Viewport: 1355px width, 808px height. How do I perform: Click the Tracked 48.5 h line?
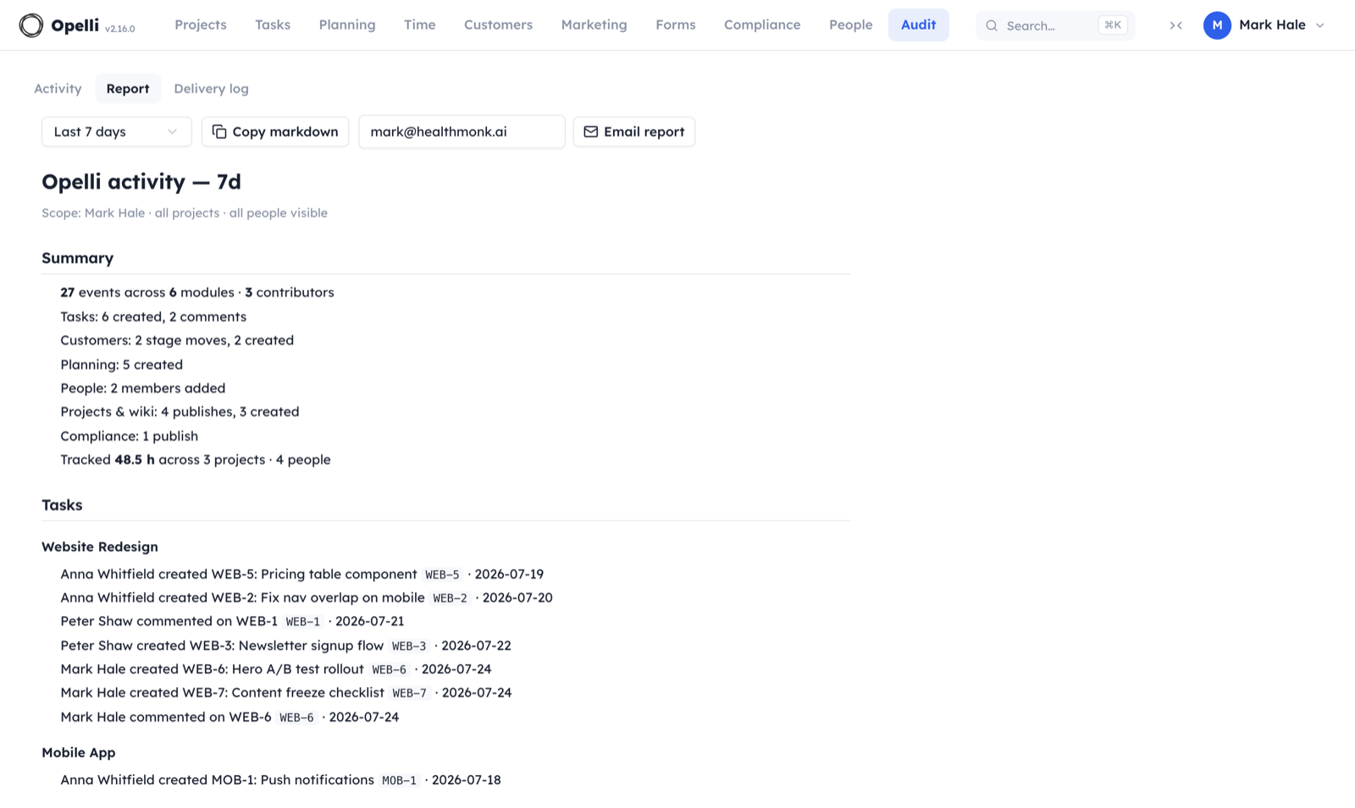point(196,460)
